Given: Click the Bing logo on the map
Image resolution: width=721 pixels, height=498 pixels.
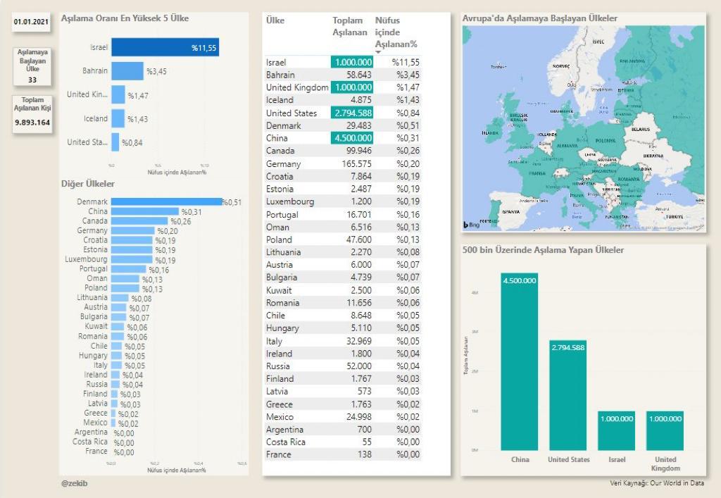Looking at the screenshot, I should pos(472,224).
